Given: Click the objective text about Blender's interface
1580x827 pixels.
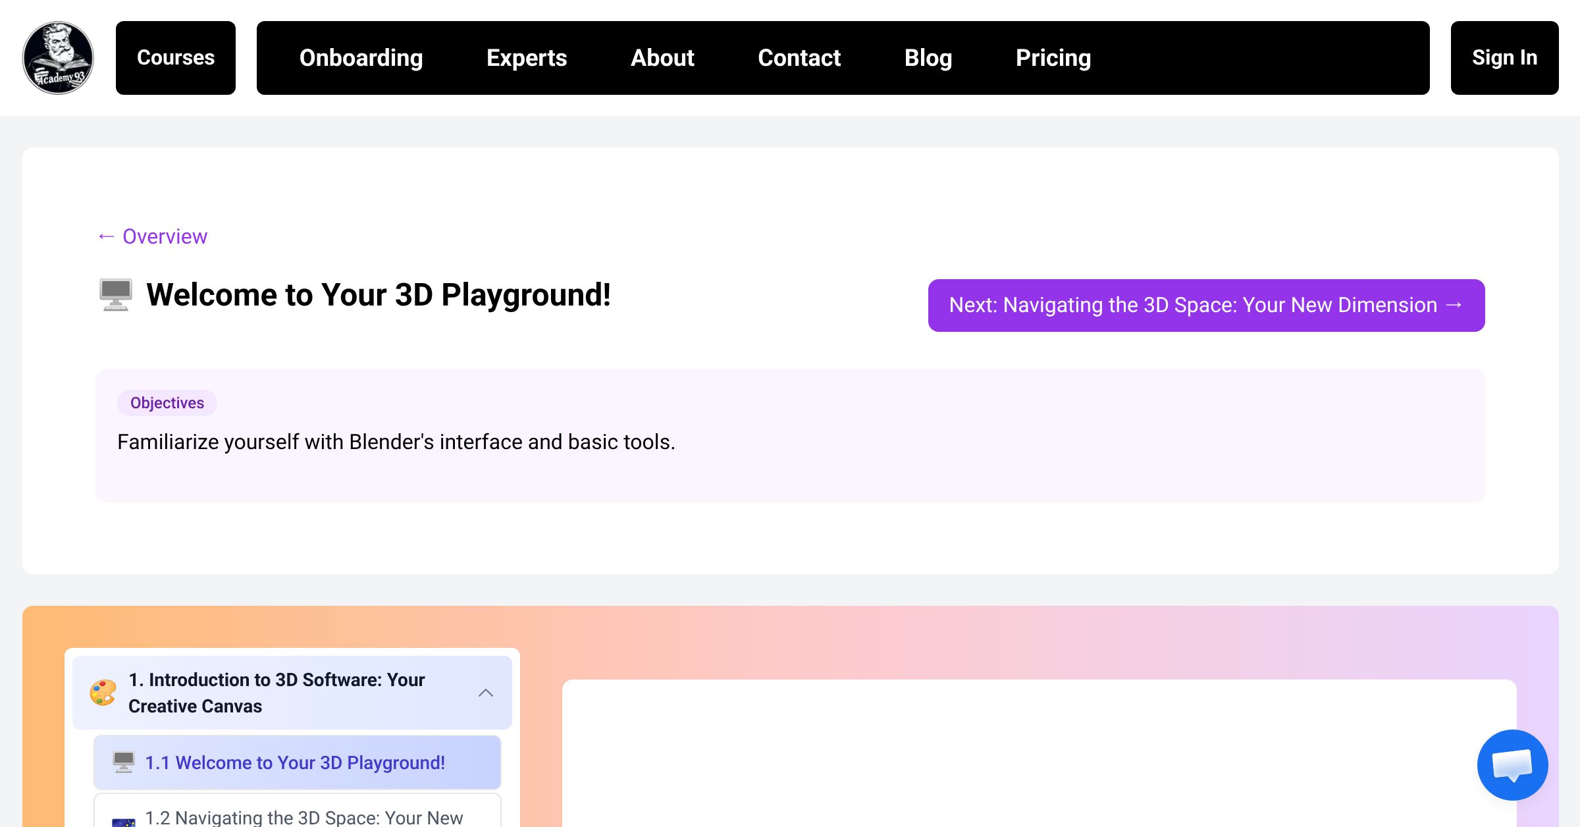Looking at the screenshot, I should coord(396,442).
